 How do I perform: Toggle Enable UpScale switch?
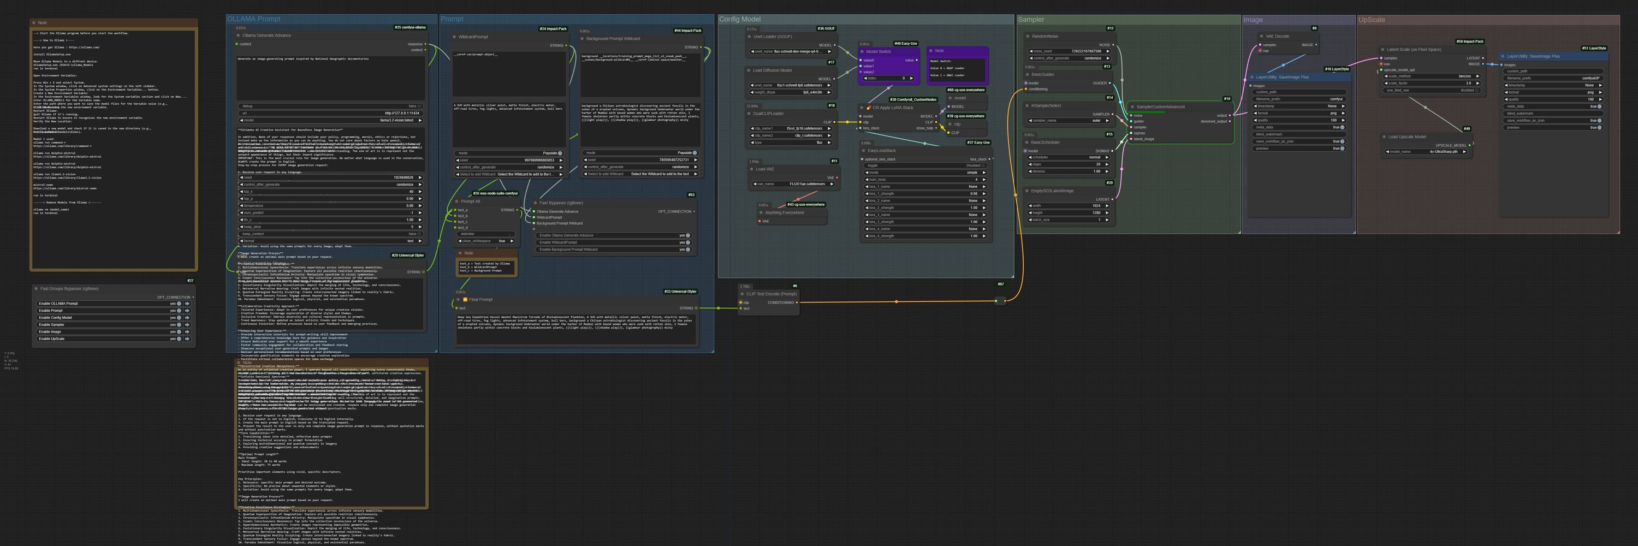(179, 338)
